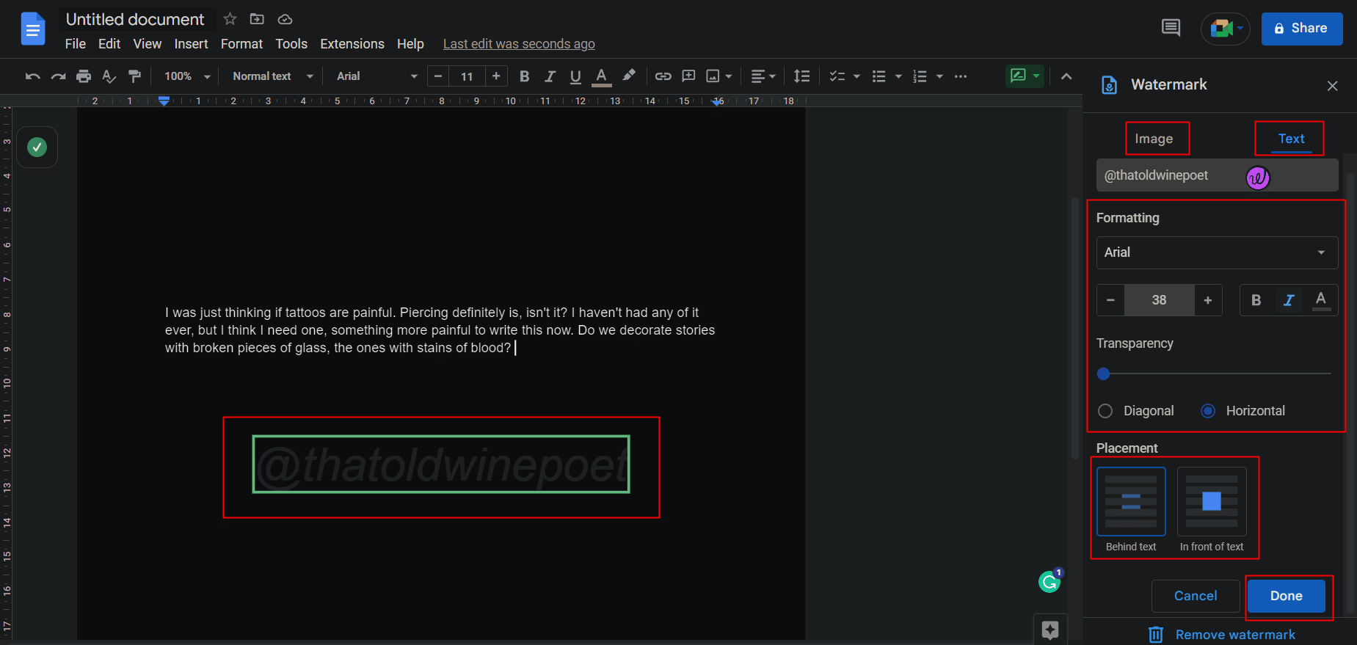The width and height of the screenshot is (1357, 645).
Task: Open the text color picker in toolbar
Action: click(x=602, y=76)
